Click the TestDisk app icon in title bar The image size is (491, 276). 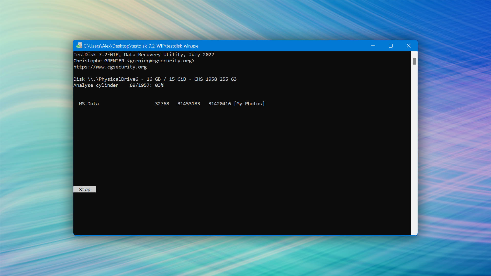79,46
